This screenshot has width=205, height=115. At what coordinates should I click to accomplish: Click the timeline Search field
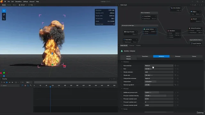10,86
